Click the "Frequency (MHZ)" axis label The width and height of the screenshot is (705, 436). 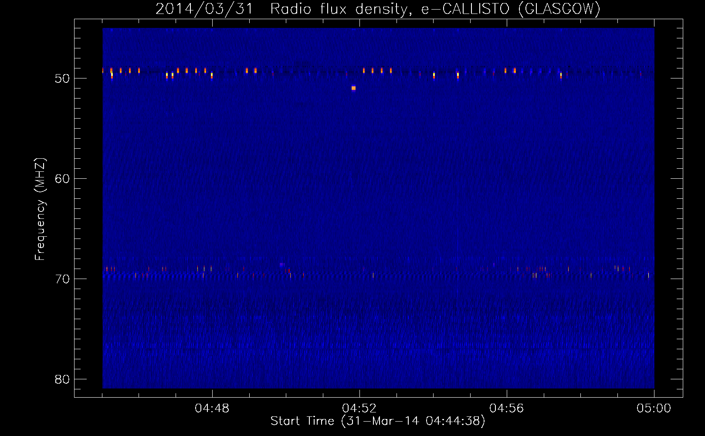(x=40, y=210)
